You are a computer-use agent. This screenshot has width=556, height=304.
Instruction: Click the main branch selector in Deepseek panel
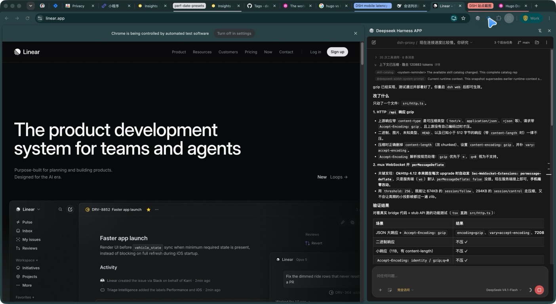click(524, 42)
